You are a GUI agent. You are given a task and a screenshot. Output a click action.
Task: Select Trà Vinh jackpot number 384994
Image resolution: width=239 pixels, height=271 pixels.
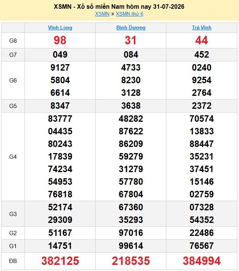202,261
